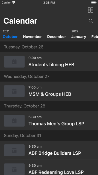Tap the battery indicator icon
This screenshot has width=98, height=175.
click(x=94, y=3)
